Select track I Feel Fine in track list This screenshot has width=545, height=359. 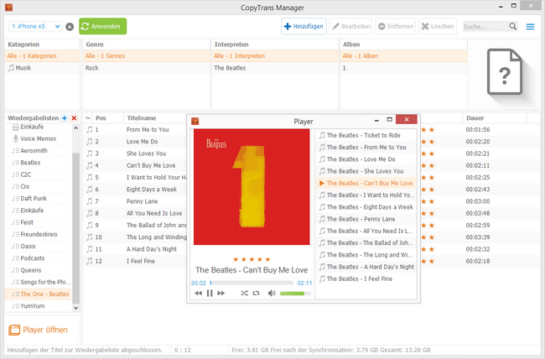coord(141,261)
